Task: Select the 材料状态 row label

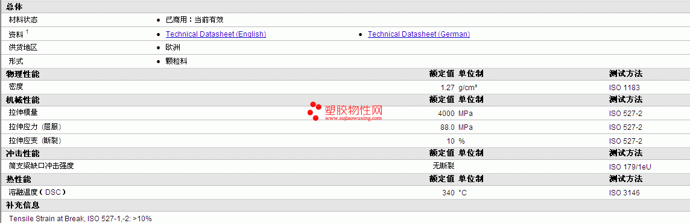Action: [24, 20]
